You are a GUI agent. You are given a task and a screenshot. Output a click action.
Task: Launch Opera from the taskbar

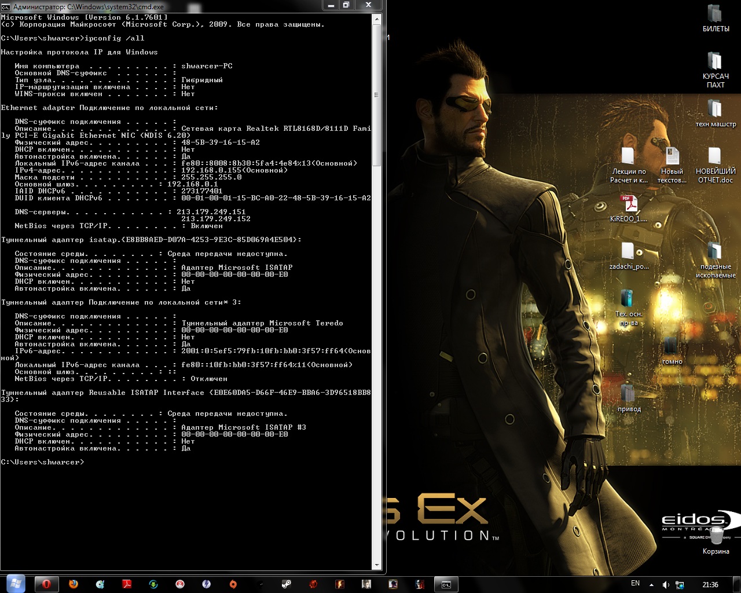[x=46, y=584]
